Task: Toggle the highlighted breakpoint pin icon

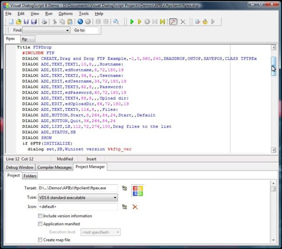Action: tap(173, 22)
